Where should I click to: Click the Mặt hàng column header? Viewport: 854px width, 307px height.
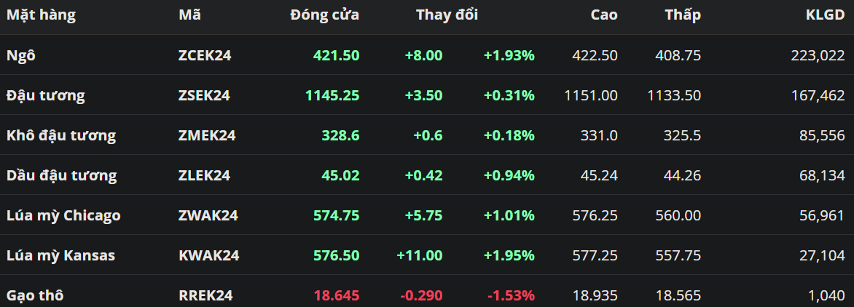(41, 15)
